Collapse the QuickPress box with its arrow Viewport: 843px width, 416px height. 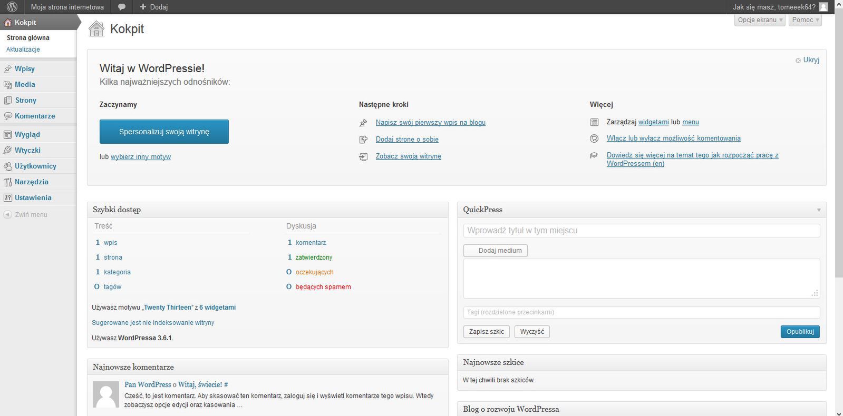[819, 210]
